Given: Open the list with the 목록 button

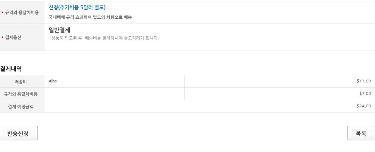Looking at the screenshot, I should 361,133.
